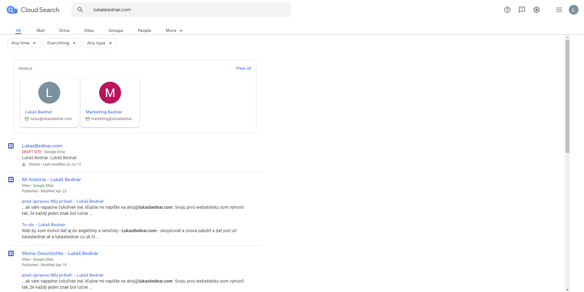
Task: Click the shared people icon under LukasBednar.com
Action: point(24,164)
